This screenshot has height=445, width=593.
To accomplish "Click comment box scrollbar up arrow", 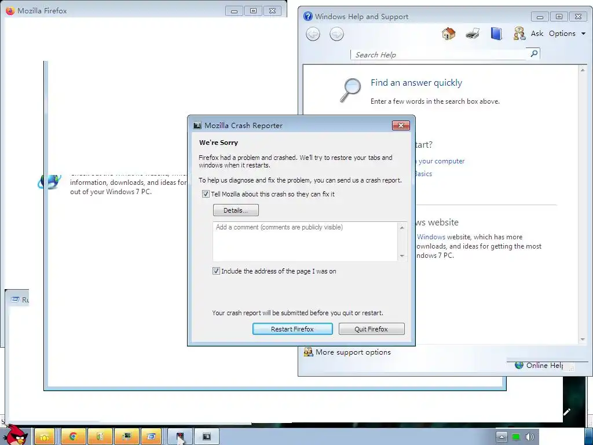I will pyautogui.click(x=402, y=227).
